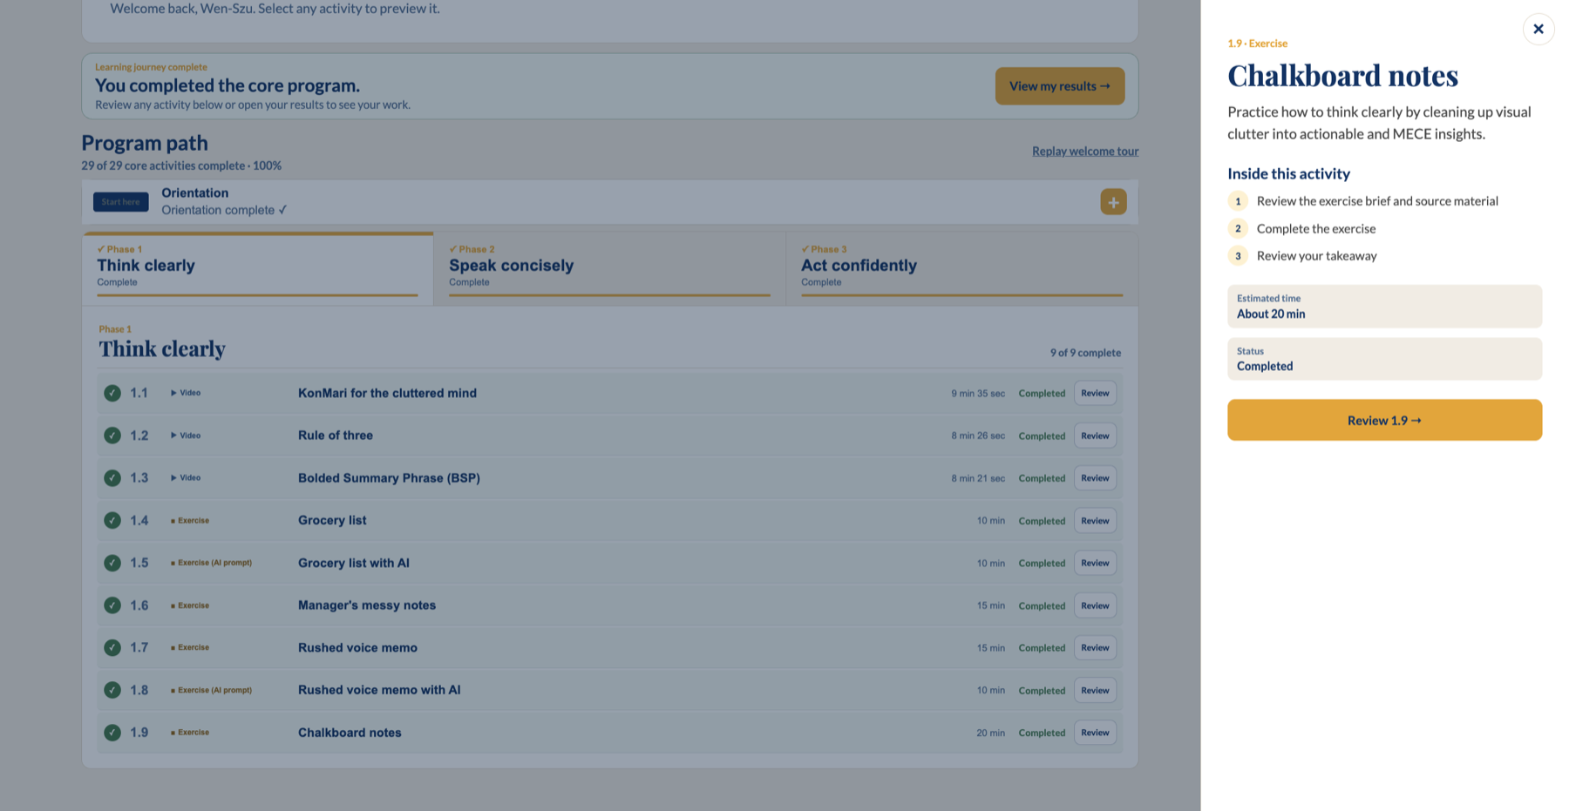Click the Video label of activity 1.1
Screen dimensions: 1569x811
point(186,393)
